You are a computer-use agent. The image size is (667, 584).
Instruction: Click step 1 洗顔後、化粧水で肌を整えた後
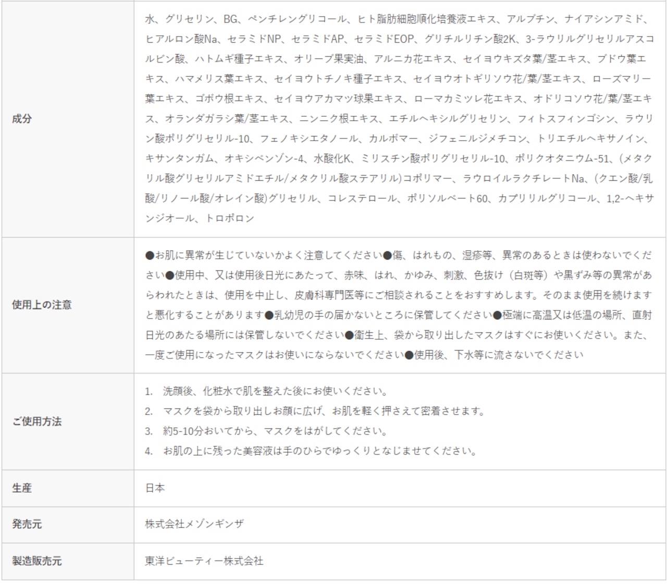coord(266,391)
